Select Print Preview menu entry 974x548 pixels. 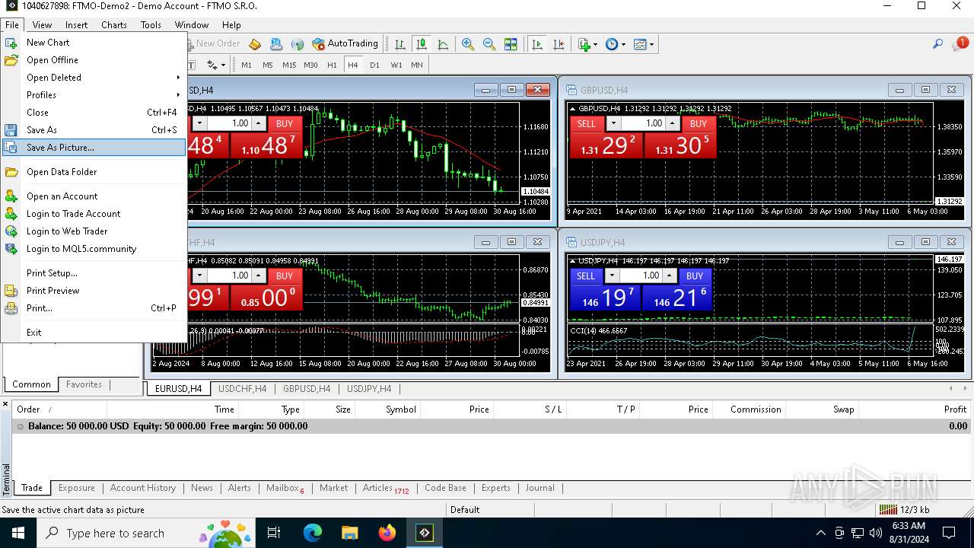point(94,291)
